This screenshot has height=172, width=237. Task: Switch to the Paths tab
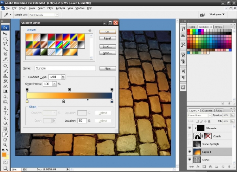(219, 110)
